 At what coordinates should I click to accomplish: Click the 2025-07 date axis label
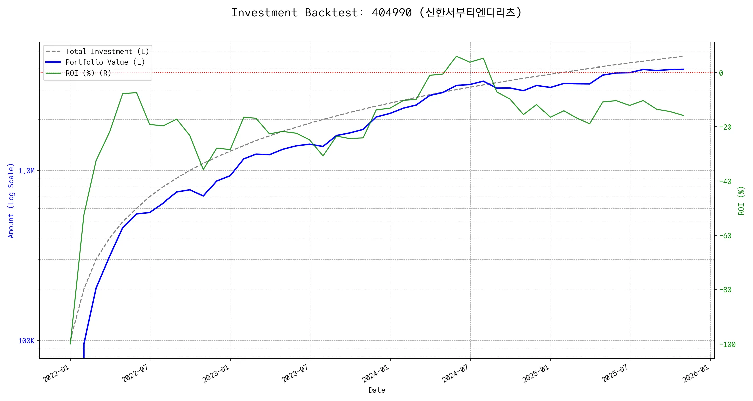(615, 373)
